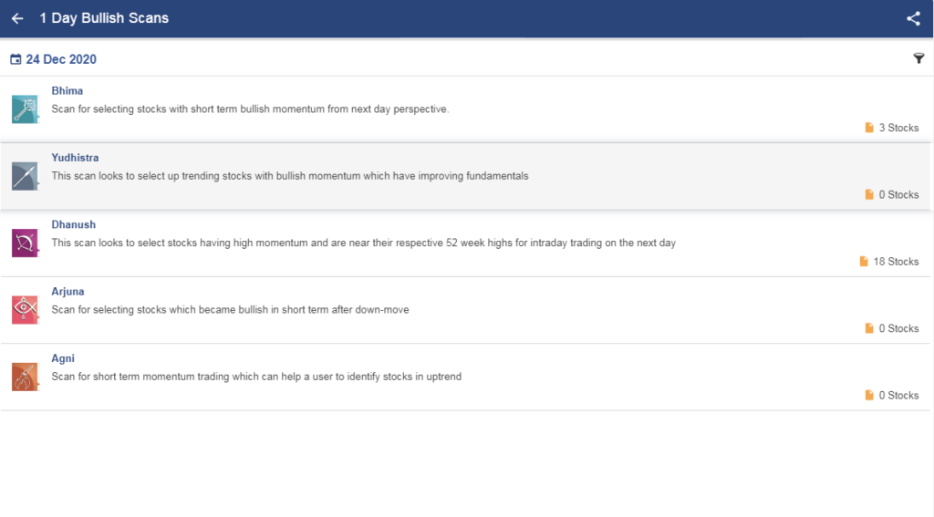Go back using the arrow icon
Viewport: 934px width, 517px height.
[x=17, y=18]
